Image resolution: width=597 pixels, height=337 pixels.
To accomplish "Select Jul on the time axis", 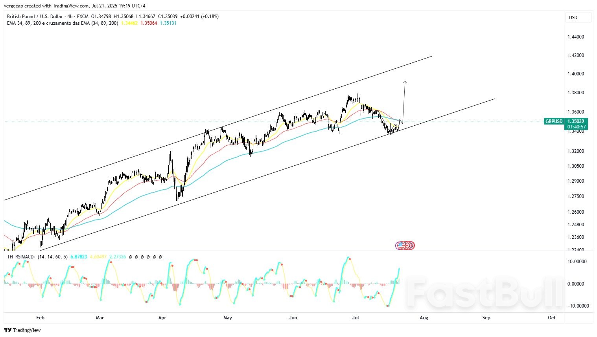I will point(356,318).
